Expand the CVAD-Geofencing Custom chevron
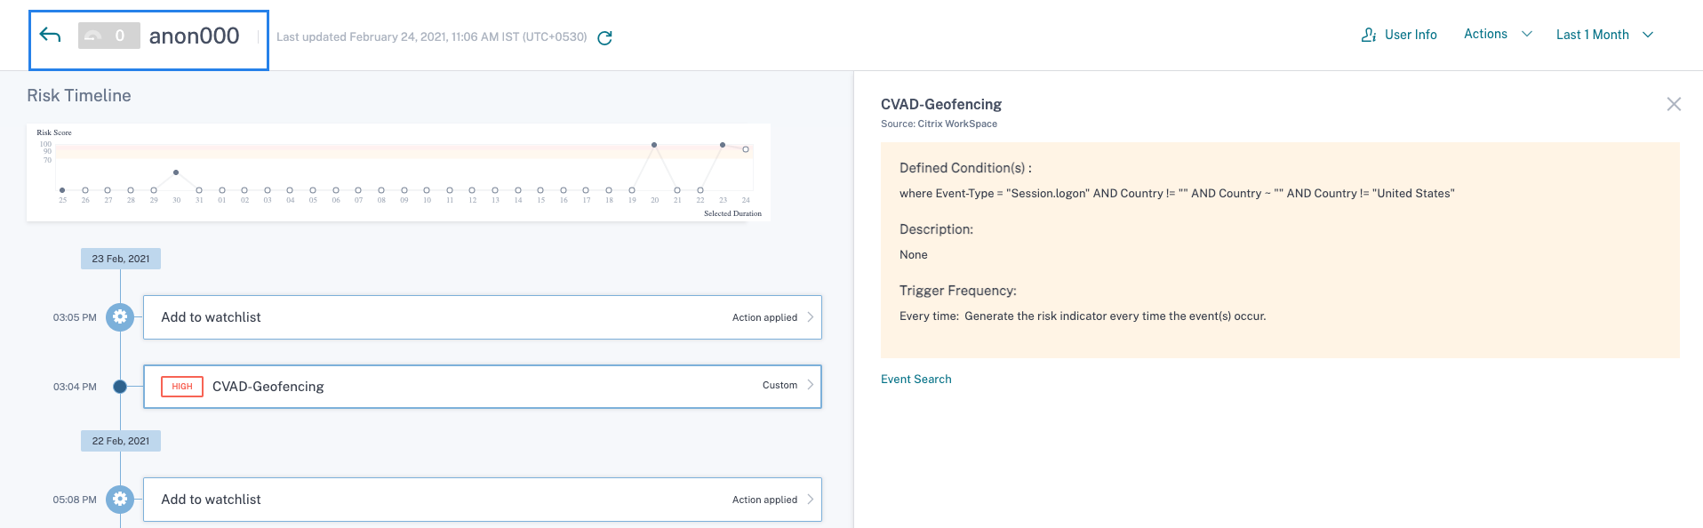Image resolution: width=1703 pixels, height=528 pixels. 810,385
